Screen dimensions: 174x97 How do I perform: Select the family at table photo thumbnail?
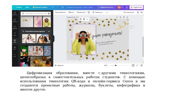coord(36,51)
